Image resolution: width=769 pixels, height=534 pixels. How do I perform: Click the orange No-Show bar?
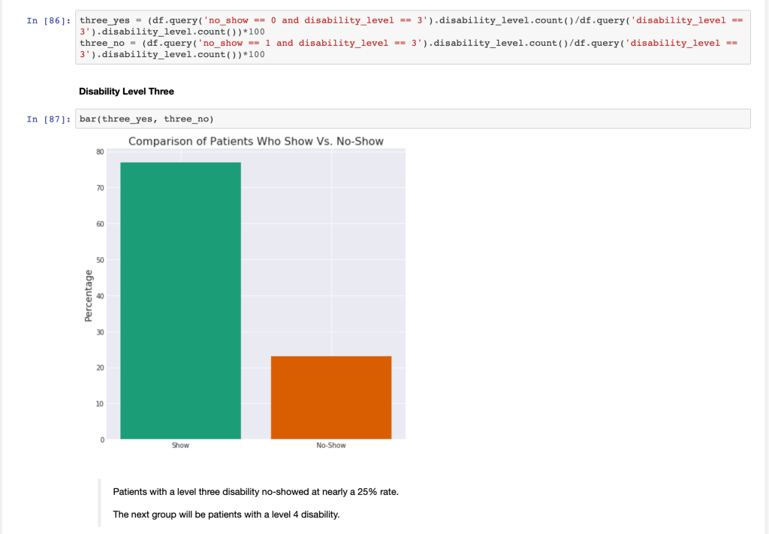pyautogui.click(x=330, y=397)
